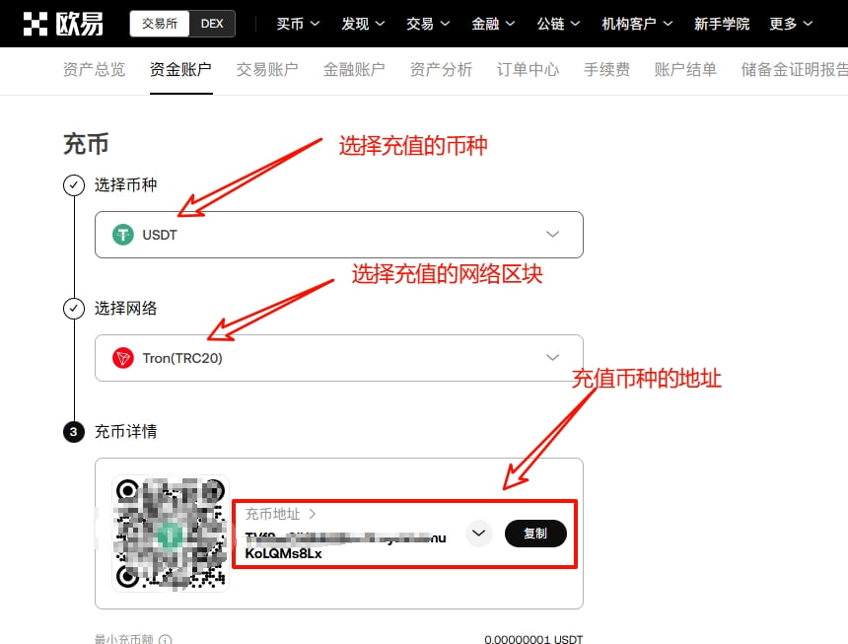848x644 pixels.
Task: Open the Tron(TRC20) network dropdown
Action: click(x=552, y=358)
